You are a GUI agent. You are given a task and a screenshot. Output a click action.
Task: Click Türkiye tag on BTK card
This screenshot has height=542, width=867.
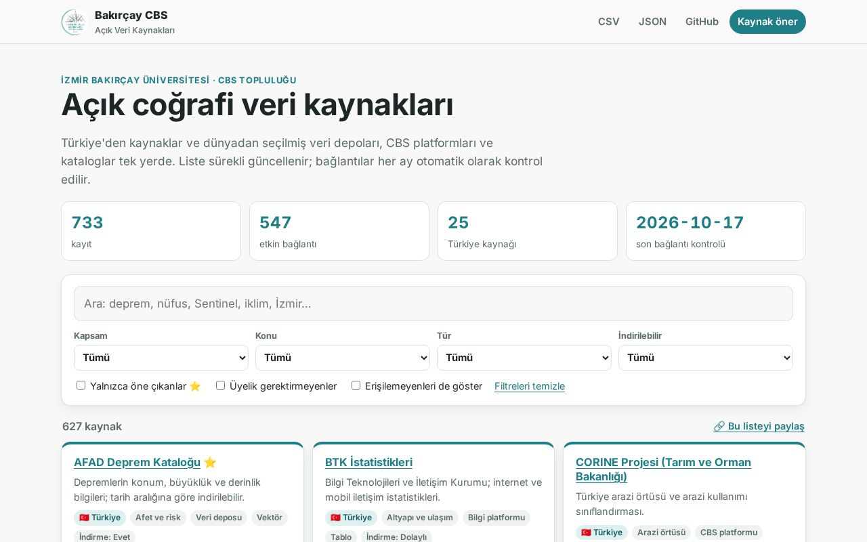(351, 518)
